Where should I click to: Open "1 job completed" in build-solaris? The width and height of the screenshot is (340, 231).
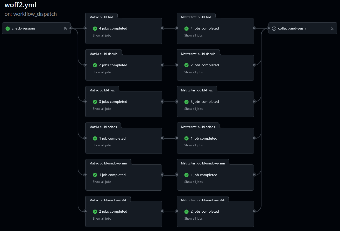pos(112,139)
